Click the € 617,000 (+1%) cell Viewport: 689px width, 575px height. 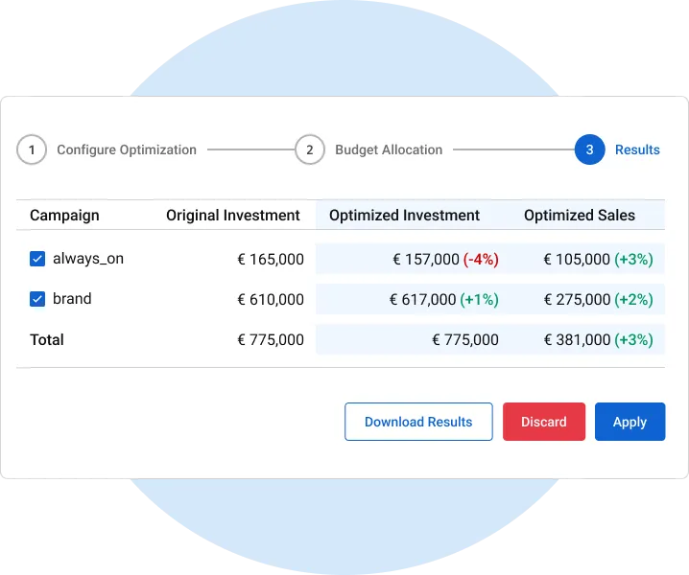[444, 300]
